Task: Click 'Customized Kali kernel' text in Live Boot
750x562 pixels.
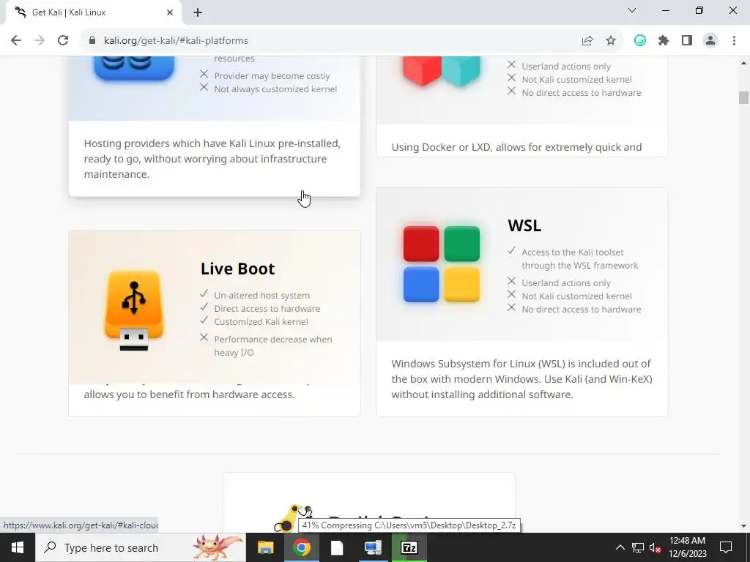Action: pos(261,322)
